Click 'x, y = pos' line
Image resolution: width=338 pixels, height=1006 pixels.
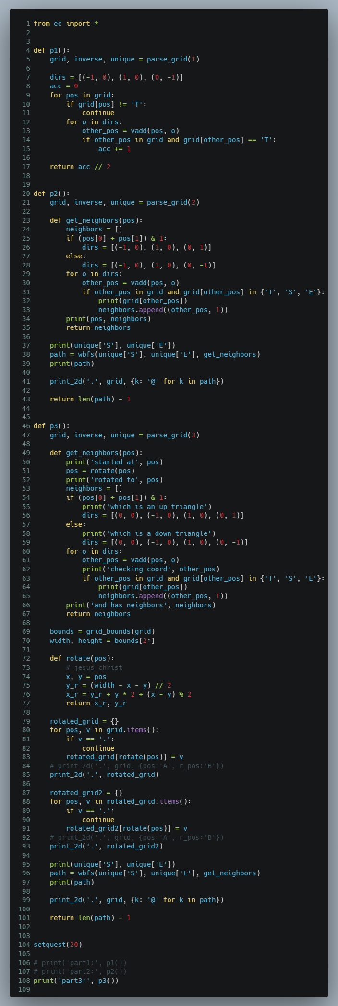(86, 677)
